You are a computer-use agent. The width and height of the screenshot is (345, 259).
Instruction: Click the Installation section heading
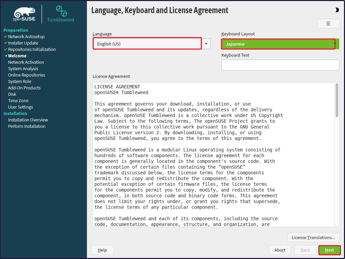pos(15,113)
